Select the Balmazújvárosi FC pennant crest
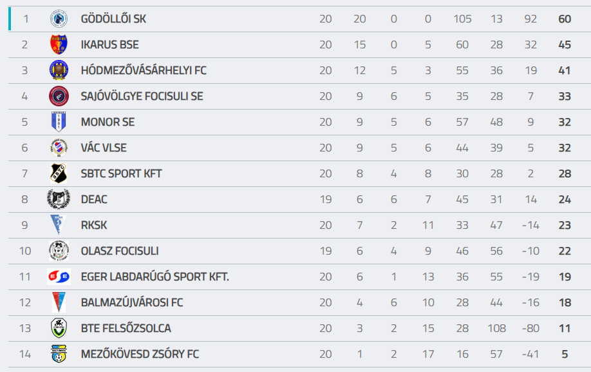The image size is (591, 372). pyautogui.click(x=59, y=302)
